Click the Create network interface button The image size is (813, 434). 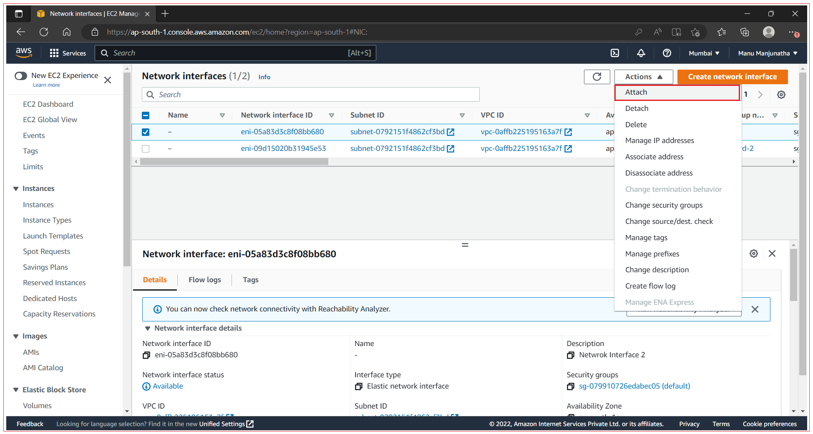point(732,77)
